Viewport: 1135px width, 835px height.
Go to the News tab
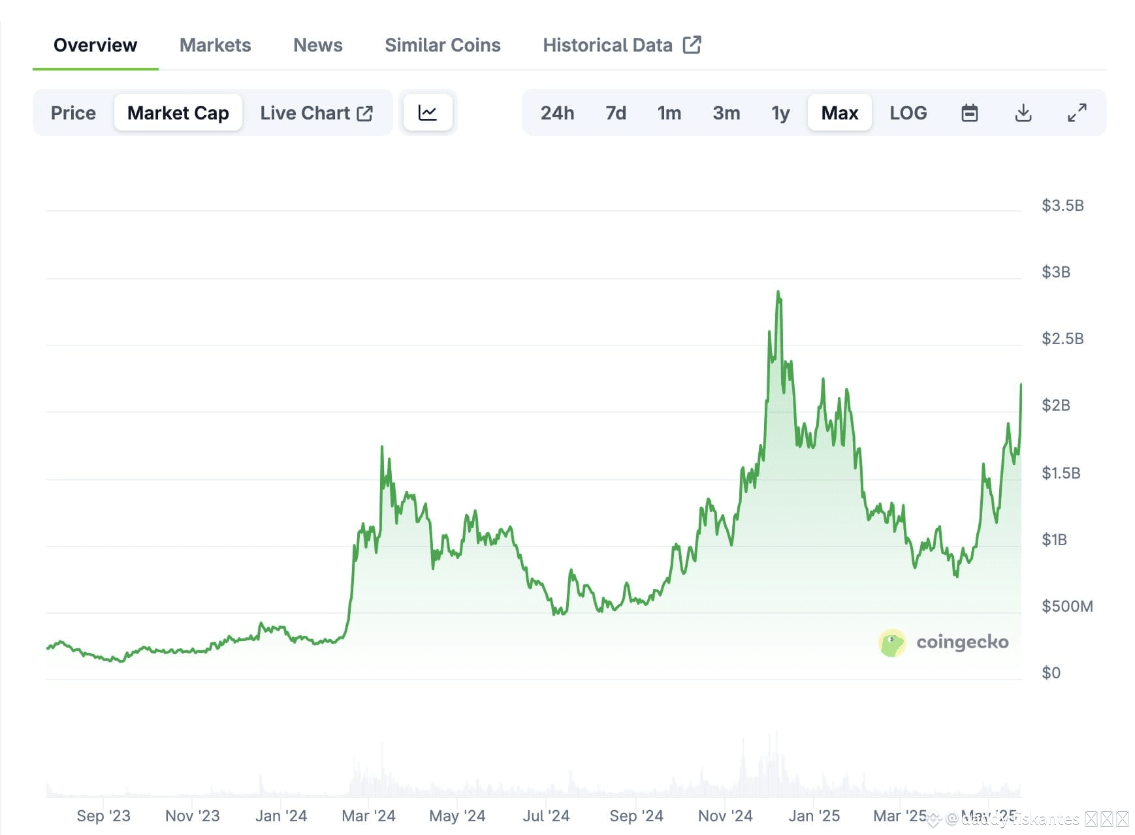tap(318, 45)
